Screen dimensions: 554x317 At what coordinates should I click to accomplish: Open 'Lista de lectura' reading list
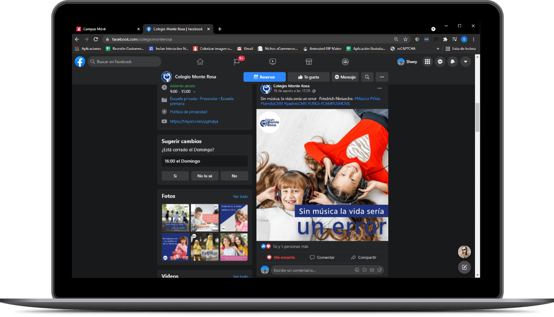461,49
